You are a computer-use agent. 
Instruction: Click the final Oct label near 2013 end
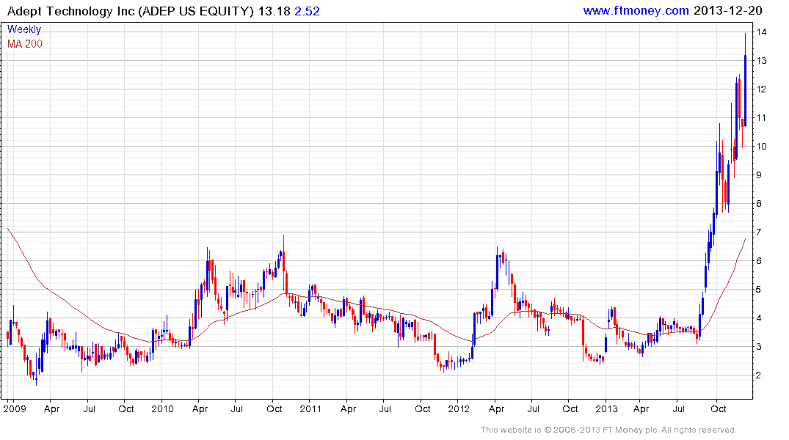pyautogui.click(x=718, y=408)
